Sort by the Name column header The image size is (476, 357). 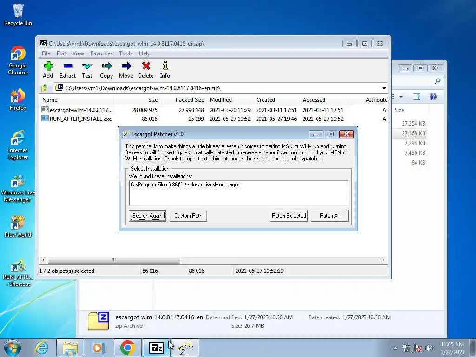coord(77,100)
